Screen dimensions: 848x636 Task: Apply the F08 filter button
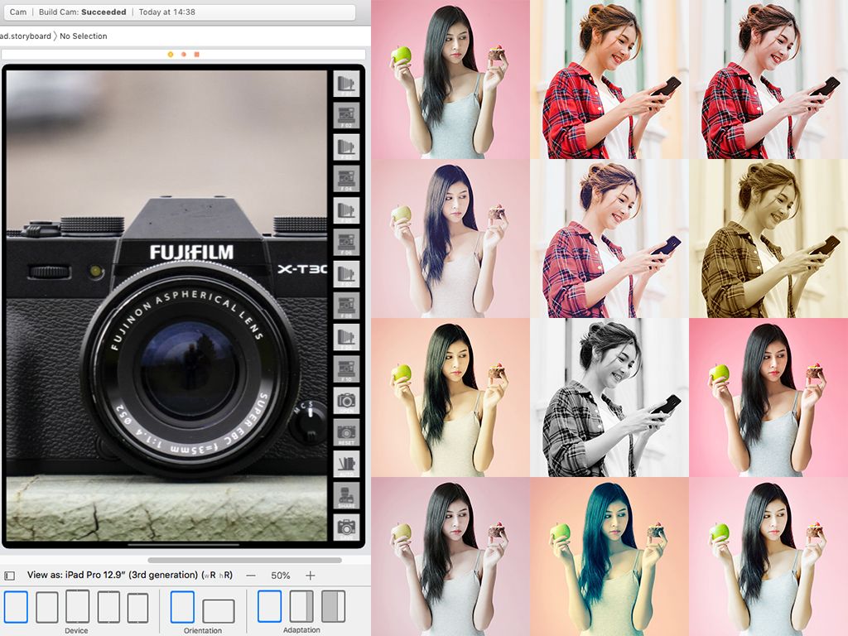(x=346, y=306)
